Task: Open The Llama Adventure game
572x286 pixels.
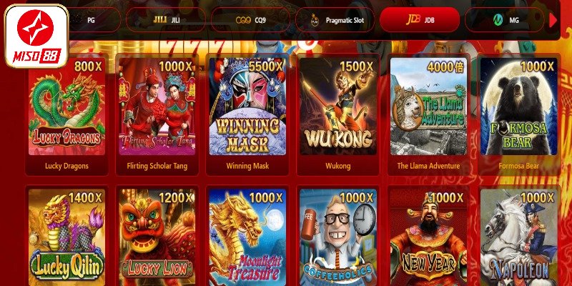Action: click(x=428, y=107)
